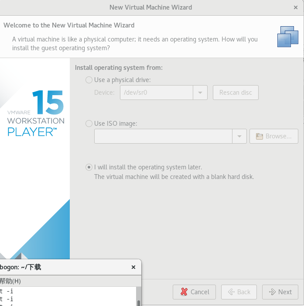Select the 'Use a physical drive' radio button
304x306 pixels.
pyautogui.click(x=89, y=80)
